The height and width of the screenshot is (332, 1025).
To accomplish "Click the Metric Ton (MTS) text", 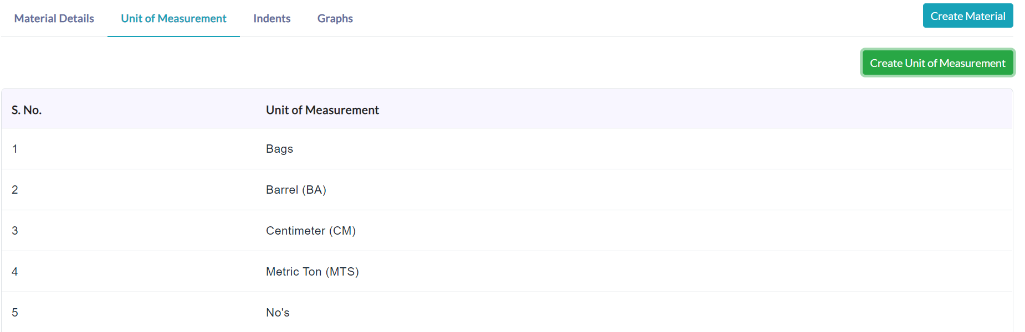I will (x=312, y=272).
